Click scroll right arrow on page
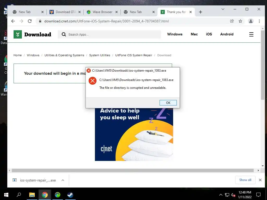The image size is (267, 200). [x=258, y=170]
